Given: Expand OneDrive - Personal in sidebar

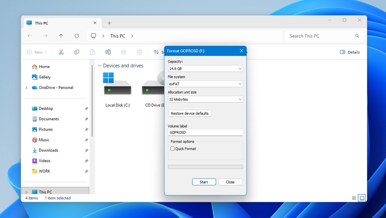Looking at the screenshot, I should pos(26,88).
